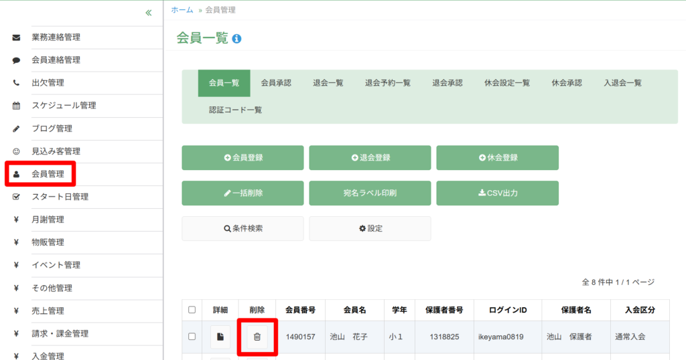Screen dimensions: 686x360
Task: Collapse the sidebar with the double chevron
Action: coord(148,13)
